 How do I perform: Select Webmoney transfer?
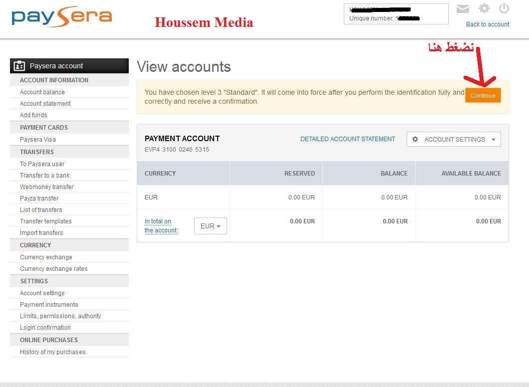click(x=46, y=187)
